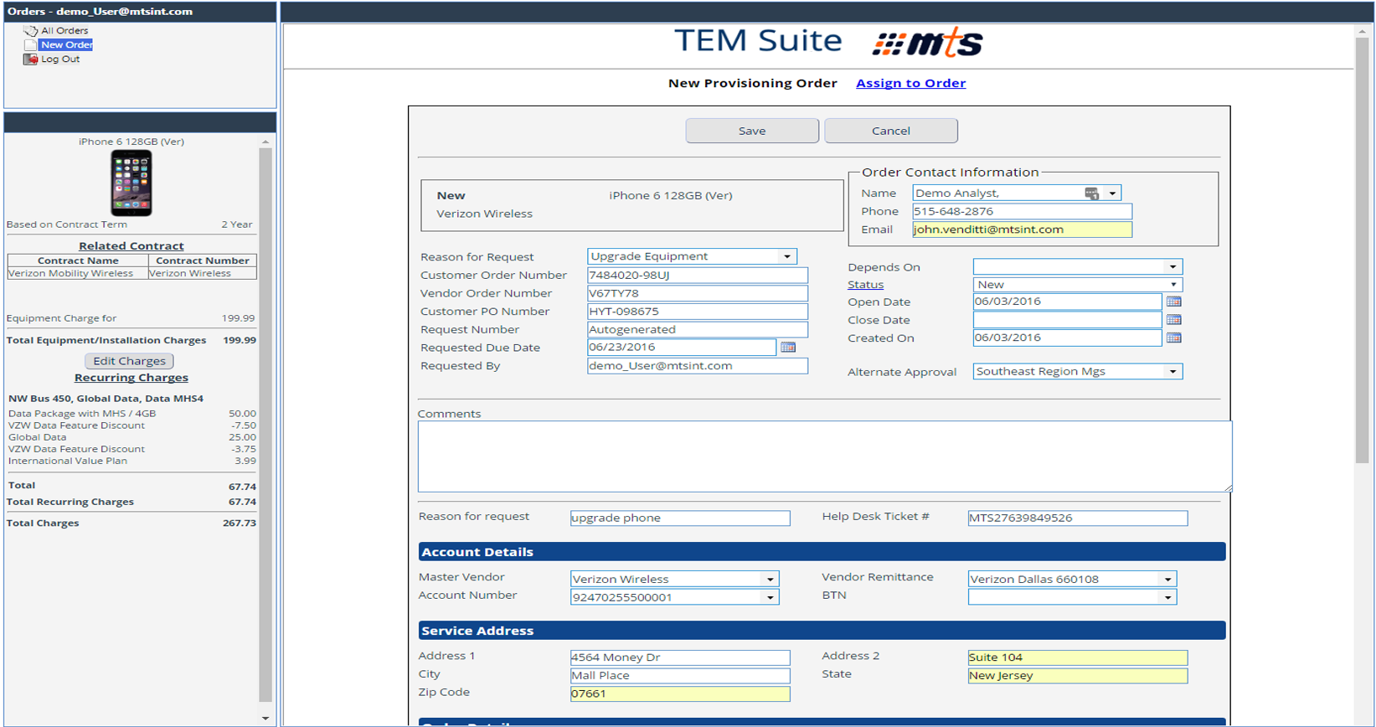Edit the 'upgrade phone' reason field

680,518
